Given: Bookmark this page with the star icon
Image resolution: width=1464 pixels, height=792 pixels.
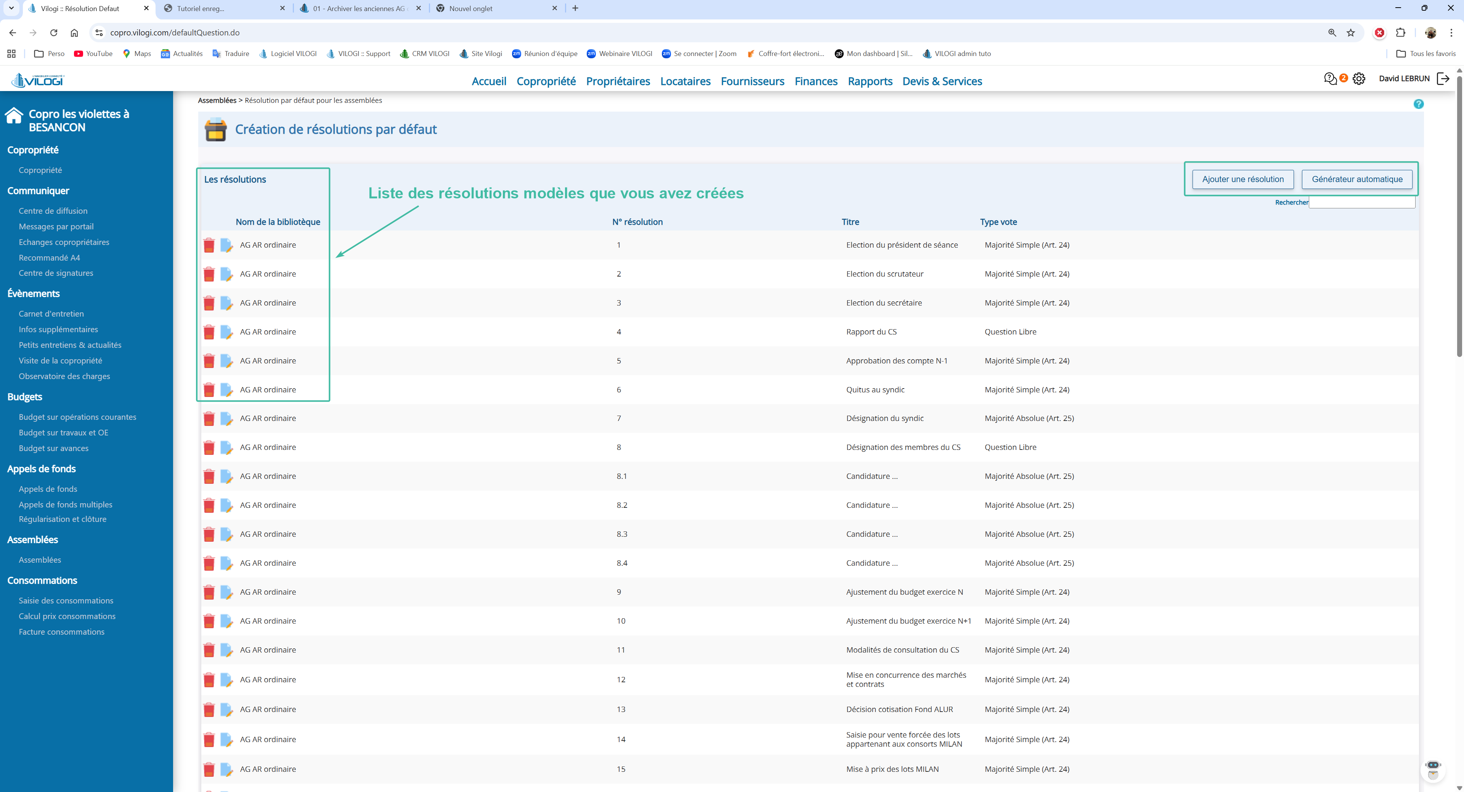Looking at the screenshot, I should tap(1351, 32).
